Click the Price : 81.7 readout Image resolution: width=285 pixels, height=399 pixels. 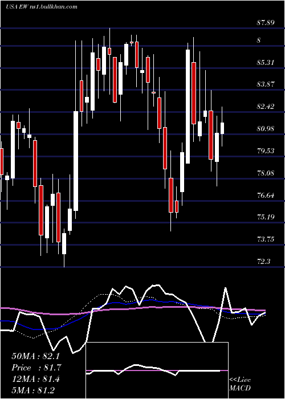click(36, 368)
